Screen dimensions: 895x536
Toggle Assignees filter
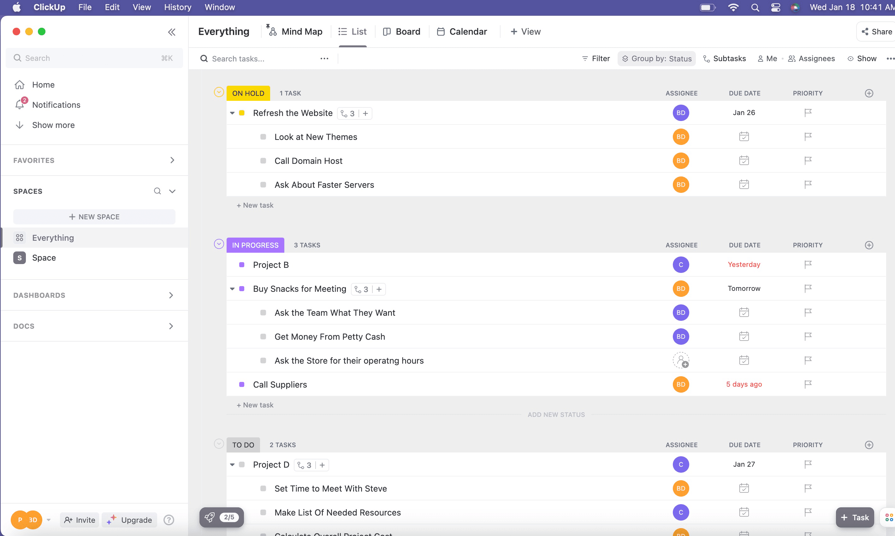tap(811, 59)
